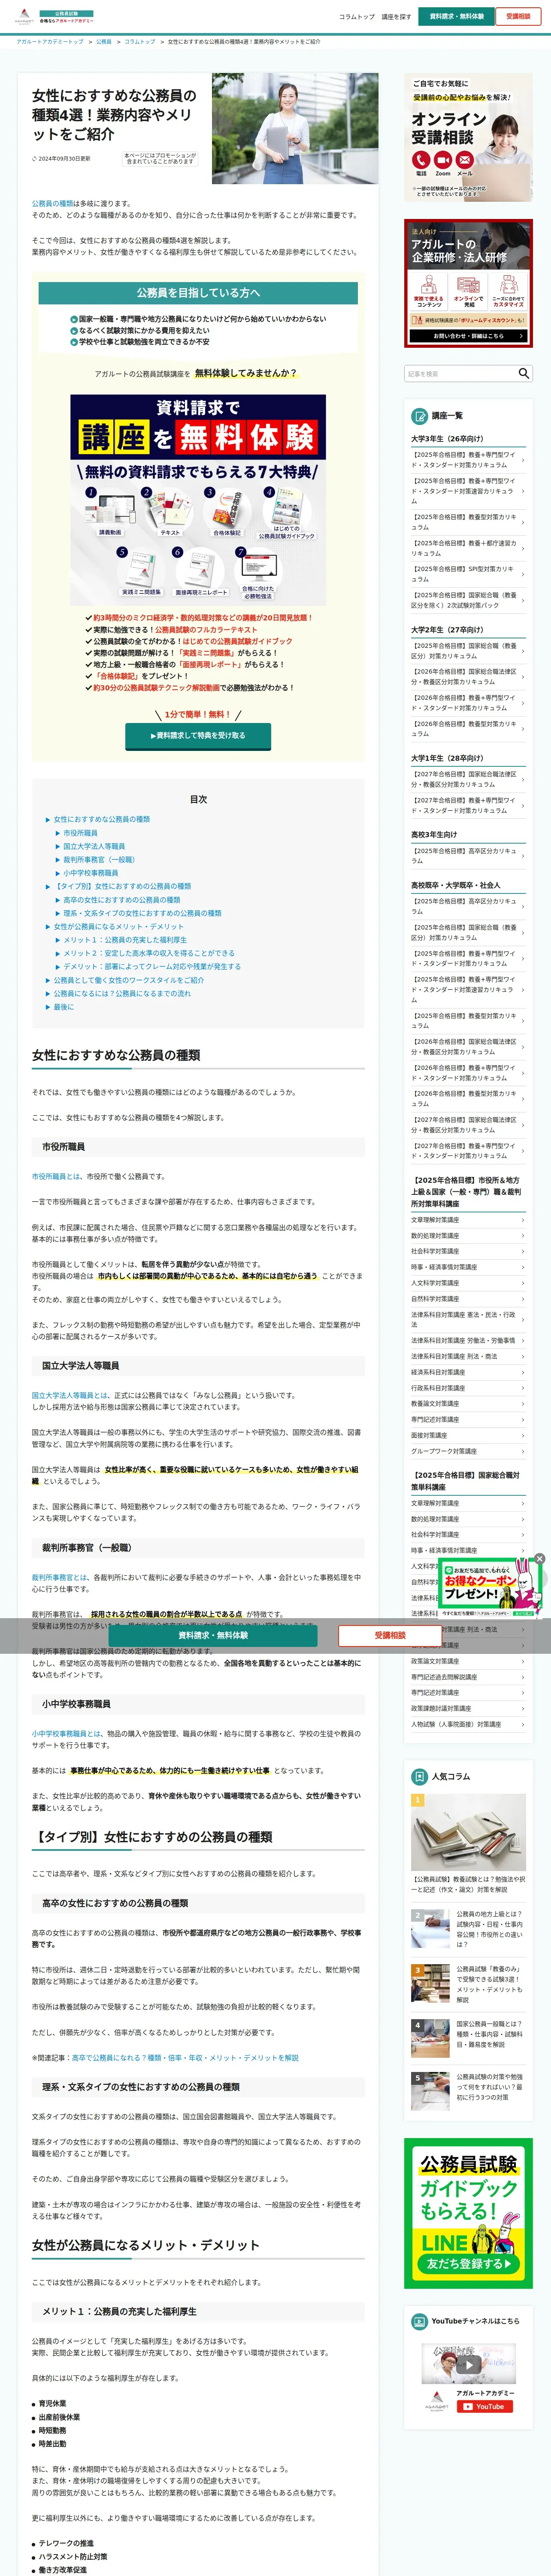Image resolution: width=551 pixels, height=2576 pixels.
Task: Open arrow for グループワーク対策講座 row
Action: point(523,1451)
